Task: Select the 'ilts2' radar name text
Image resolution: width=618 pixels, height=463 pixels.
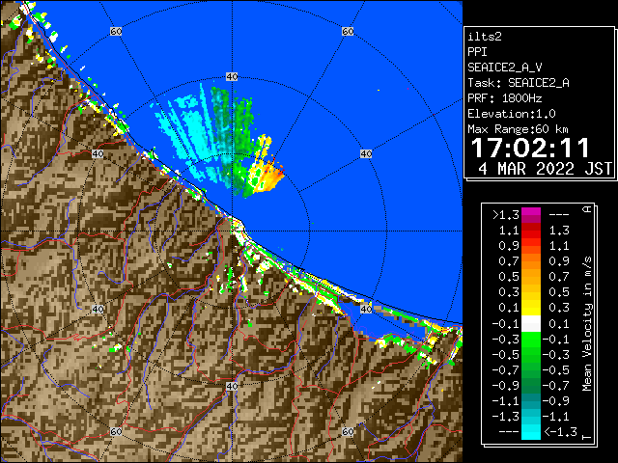Action: coord(485,37)
